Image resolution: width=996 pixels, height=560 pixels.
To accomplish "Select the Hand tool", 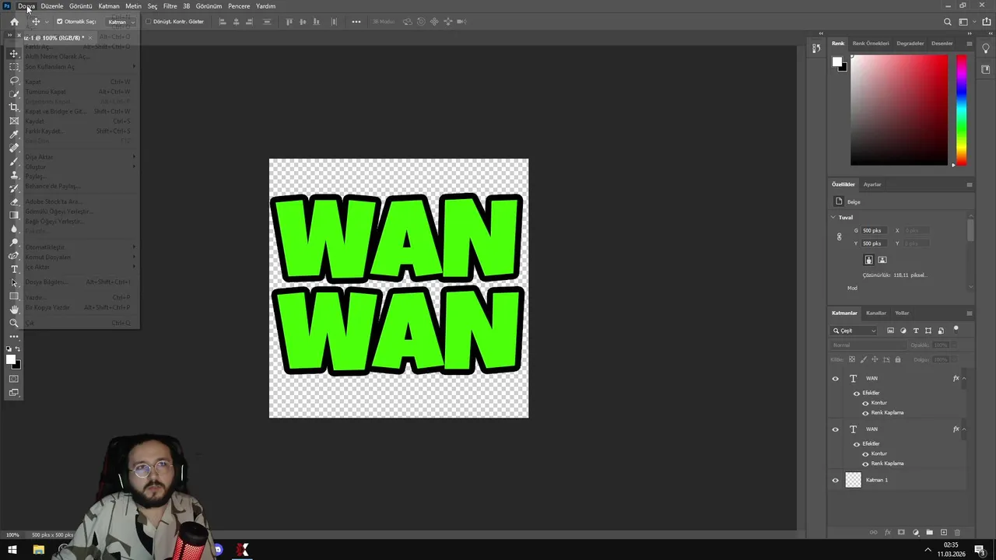I will pyautogui.click(x=14, y=310).
